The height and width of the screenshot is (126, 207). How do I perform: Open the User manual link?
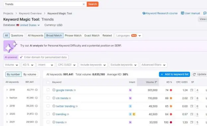click(x=190, y=13)
